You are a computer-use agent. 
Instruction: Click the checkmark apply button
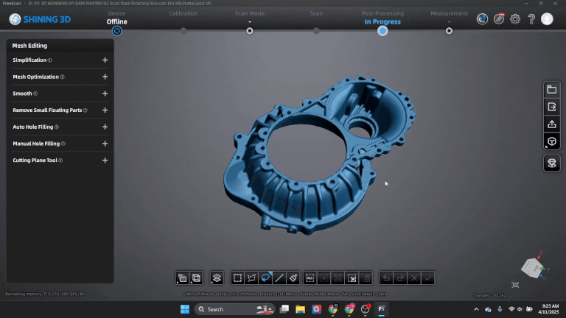coord(427,278)
